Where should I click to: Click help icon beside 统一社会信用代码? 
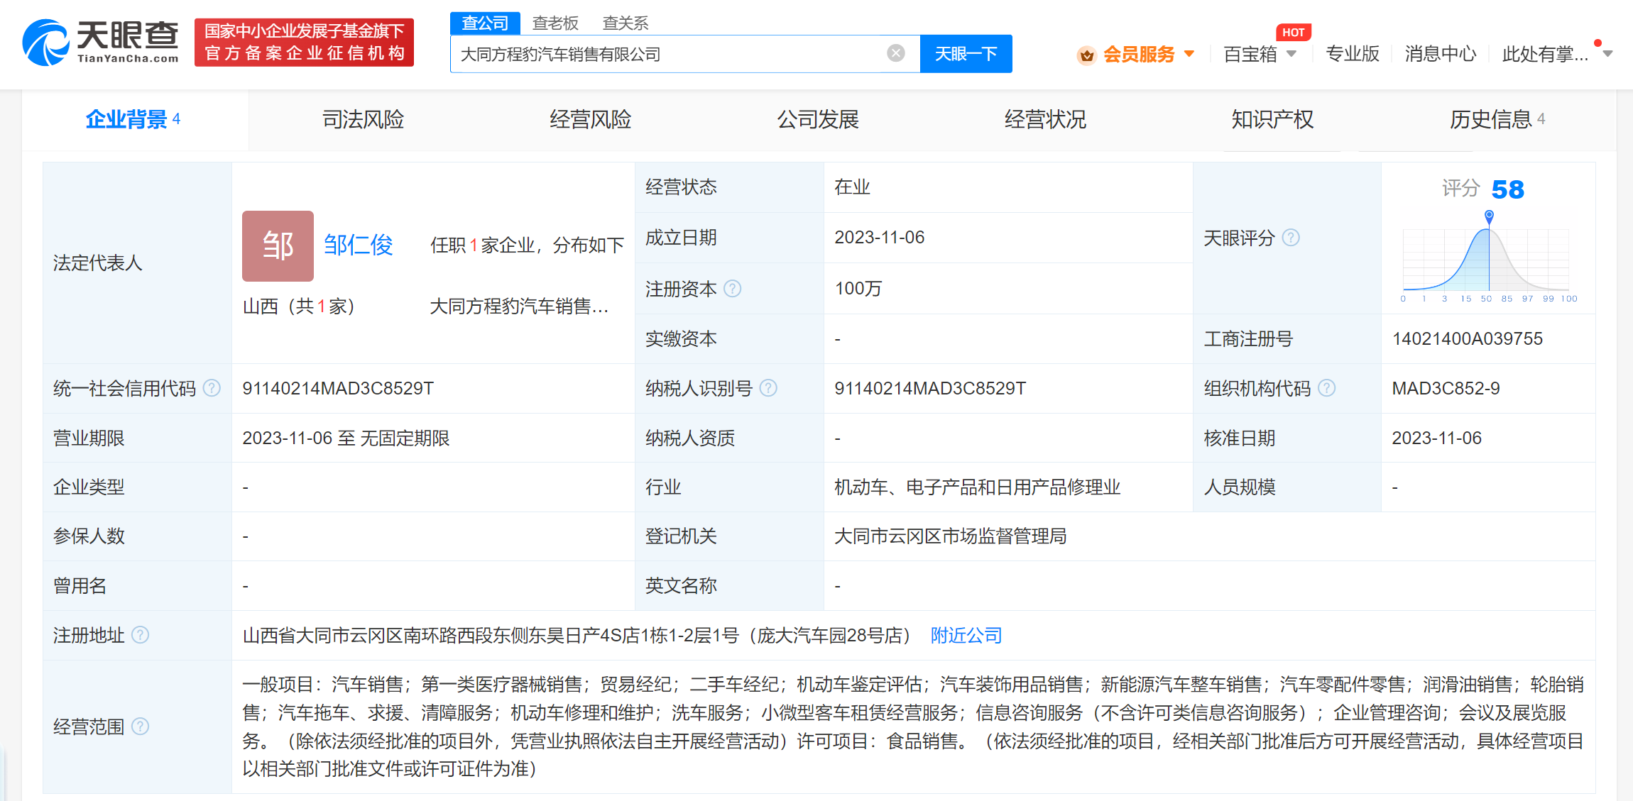tap(212, 388)
